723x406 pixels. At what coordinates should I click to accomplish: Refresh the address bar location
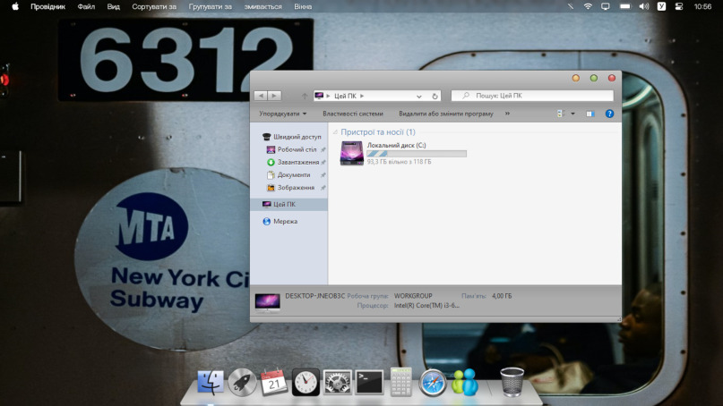click(435, 97)
